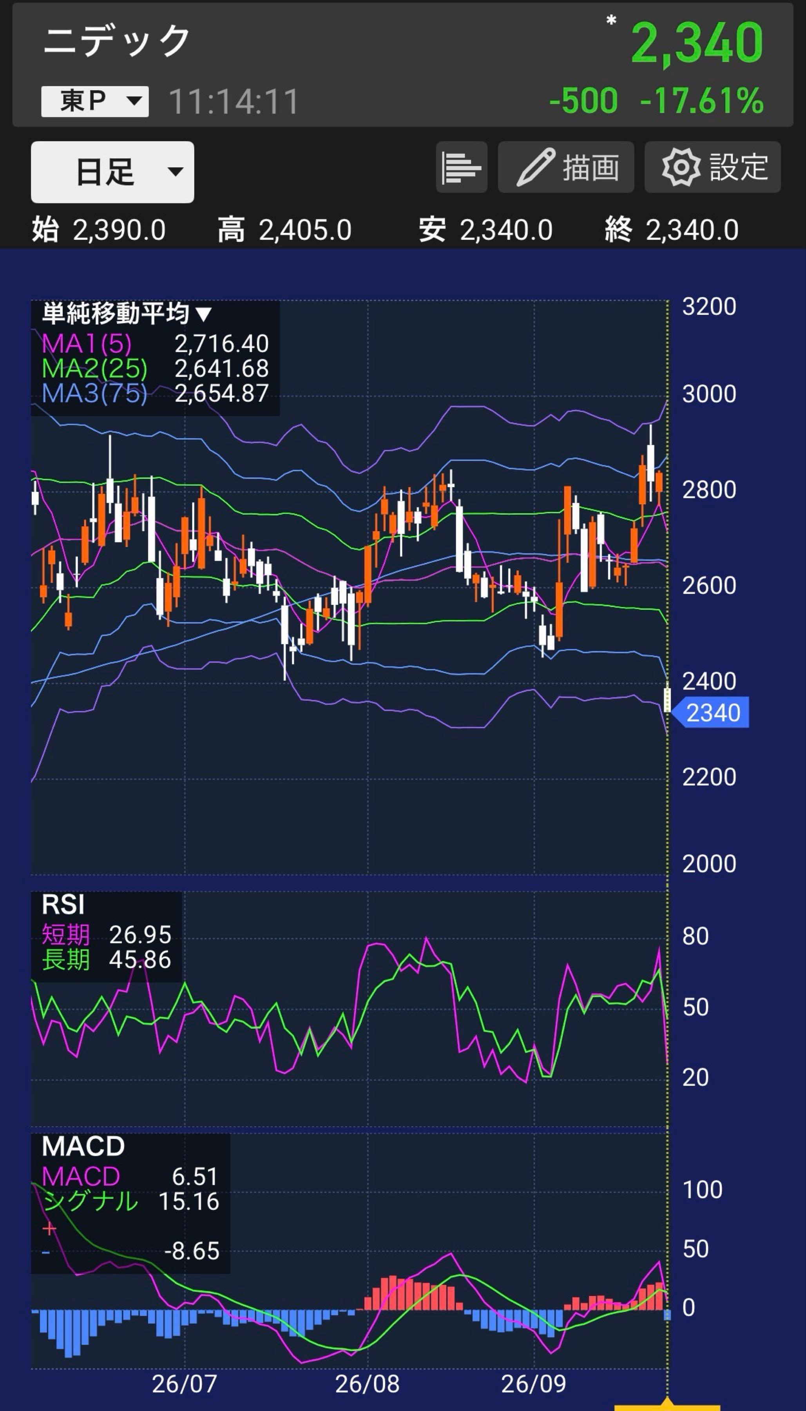The width and height of the screenshot is (806, 1411).
Task: Click the シグナル value 15.16
Action: 189,1202
